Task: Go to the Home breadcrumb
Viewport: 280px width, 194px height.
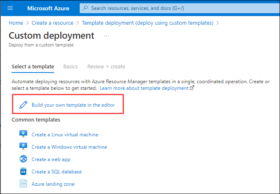Action: (16, 23)
